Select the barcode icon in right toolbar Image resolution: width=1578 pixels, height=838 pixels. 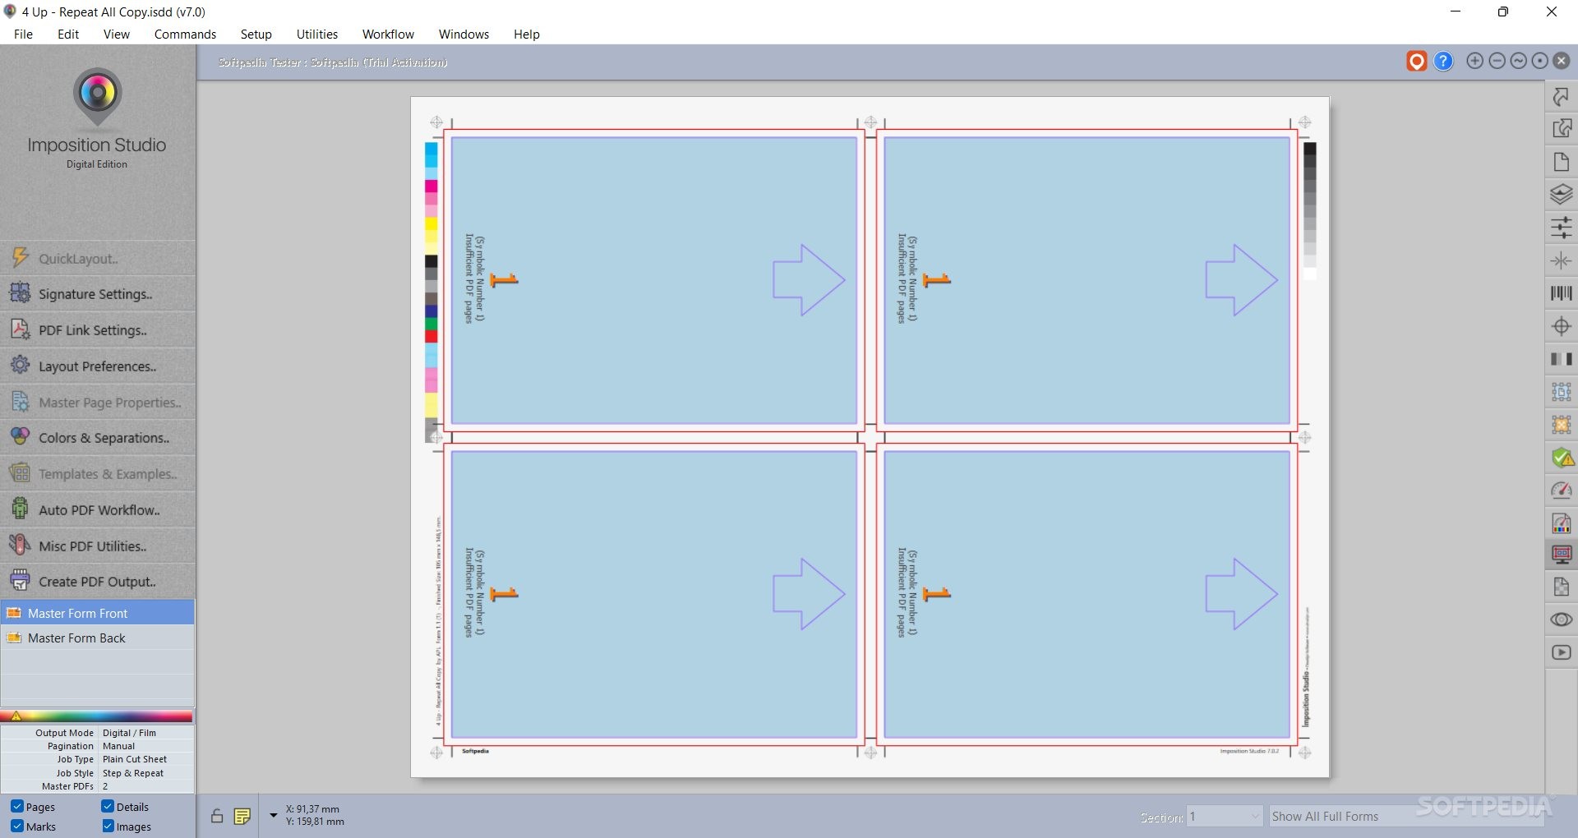(x=1561, y=293)
